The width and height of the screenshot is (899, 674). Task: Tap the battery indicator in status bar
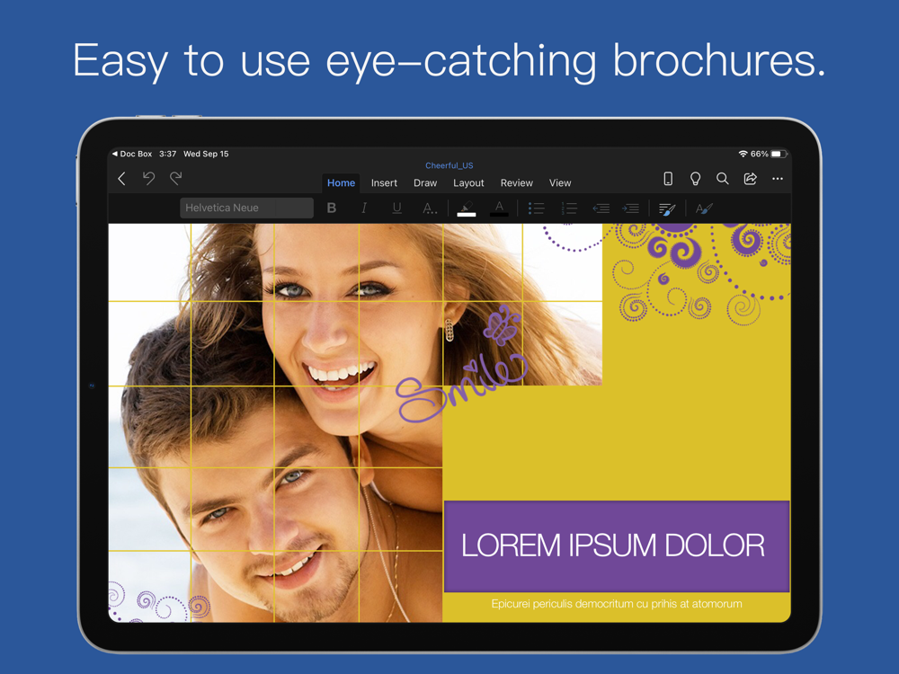tap(779, 154)
